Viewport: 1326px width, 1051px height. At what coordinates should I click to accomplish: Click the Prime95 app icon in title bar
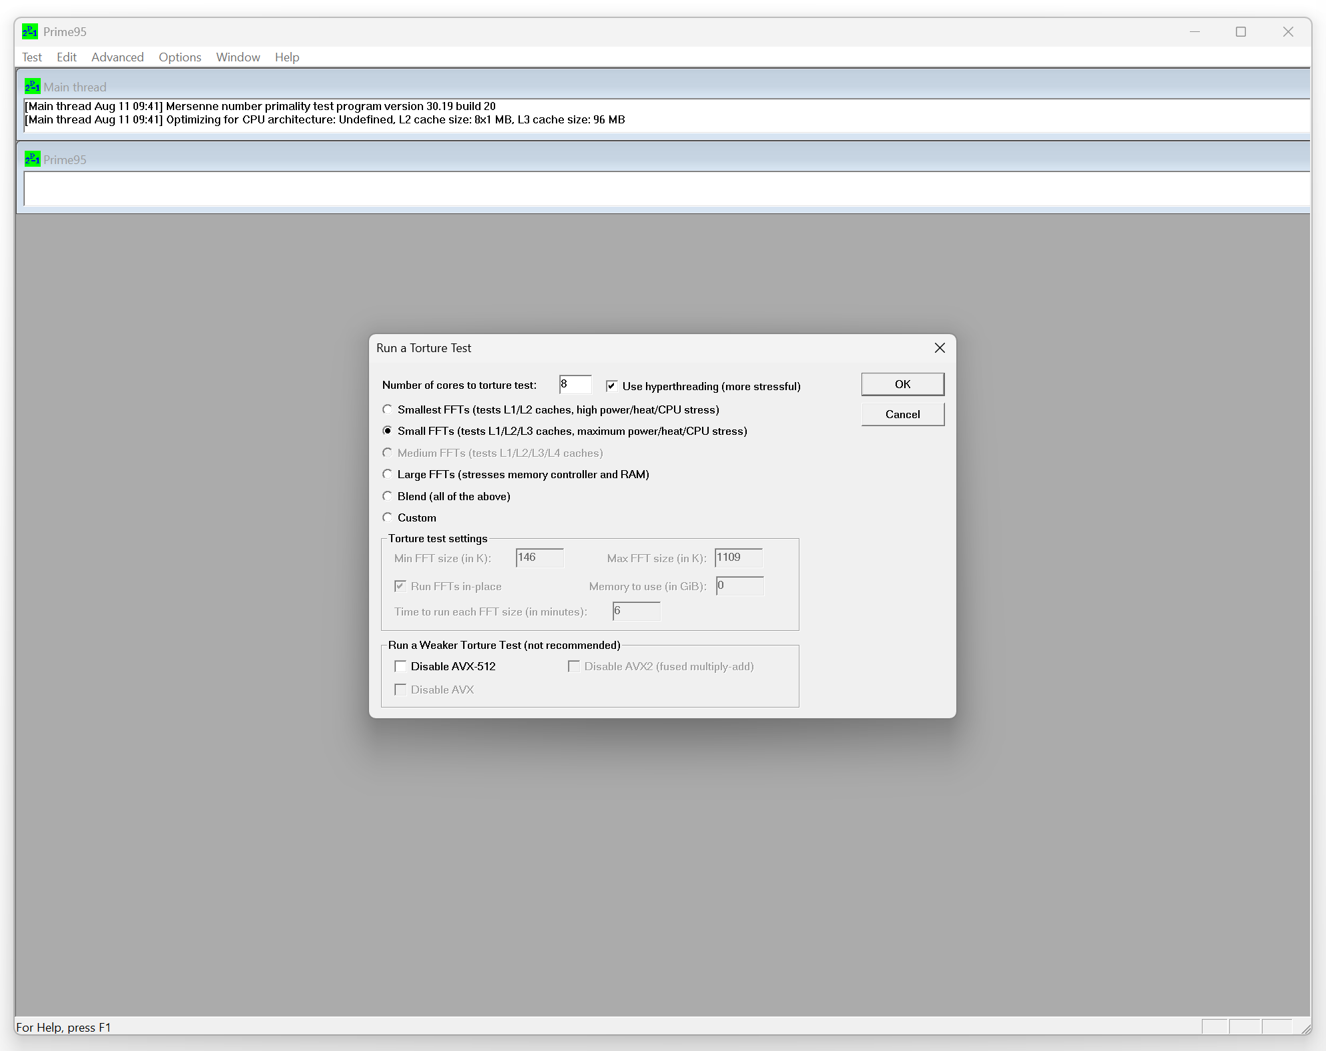[30, 31]
